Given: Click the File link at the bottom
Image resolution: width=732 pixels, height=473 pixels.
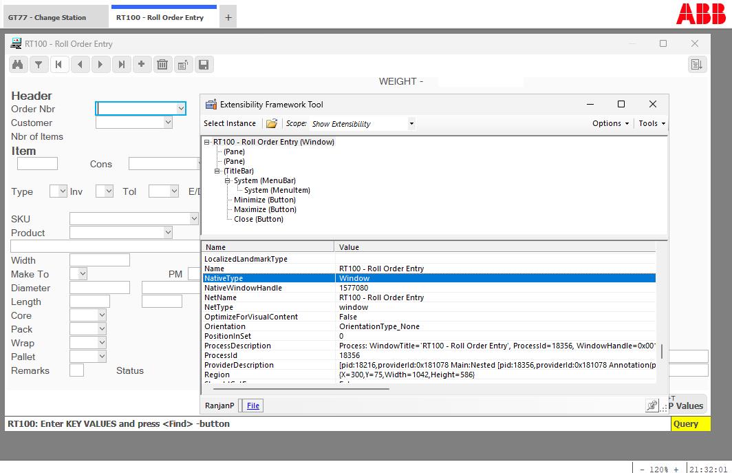Looking at the screenshot, I should point(251,406).
